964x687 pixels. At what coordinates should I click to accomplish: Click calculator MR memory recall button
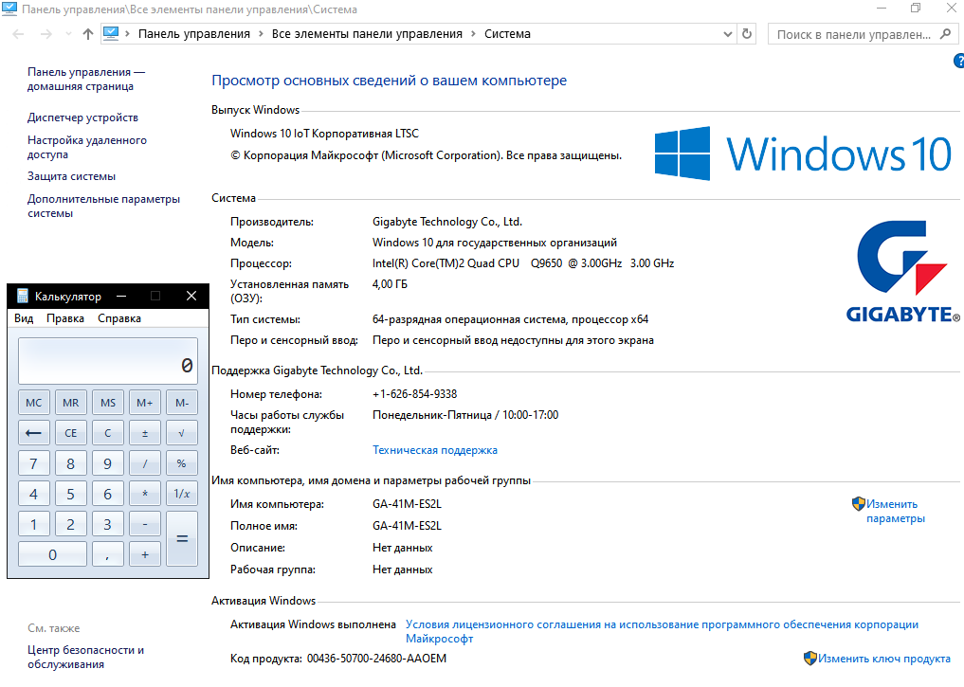(71, 403)
